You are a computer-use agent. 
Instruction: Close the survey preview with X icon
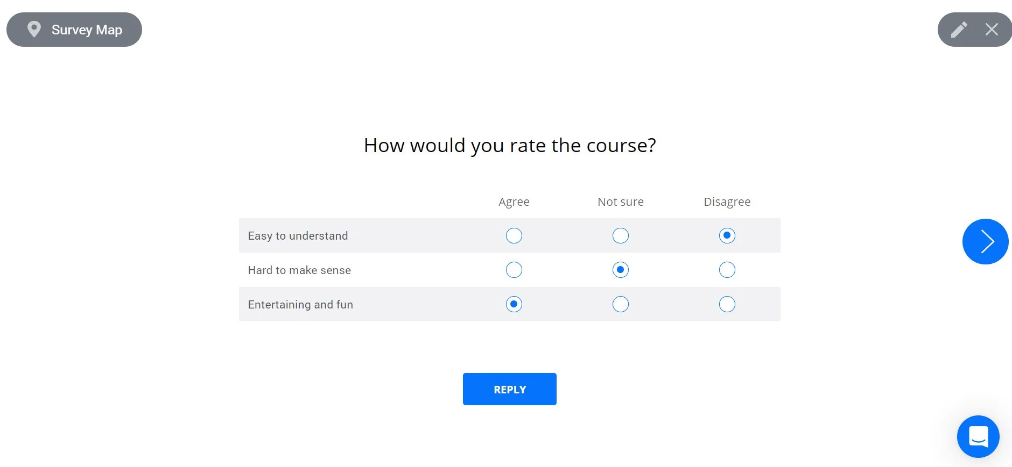[x=992, y=30]
